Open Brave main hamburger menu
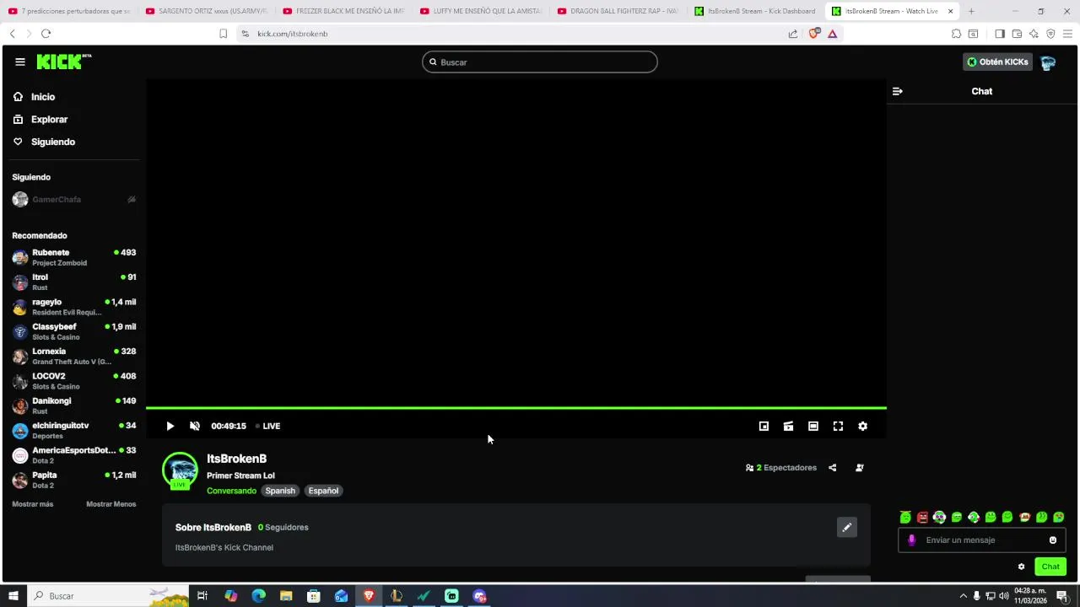 tap(1067, 34)
